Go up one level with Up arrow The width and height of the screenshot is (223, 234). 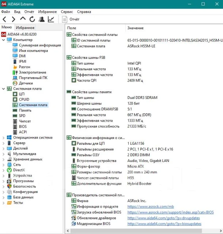coord(23,19)
